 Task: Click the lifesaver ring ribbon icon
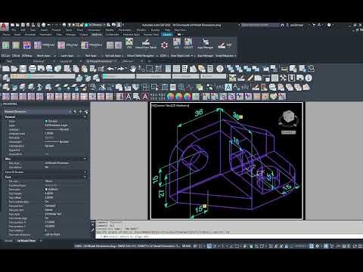tap(164, 45)
